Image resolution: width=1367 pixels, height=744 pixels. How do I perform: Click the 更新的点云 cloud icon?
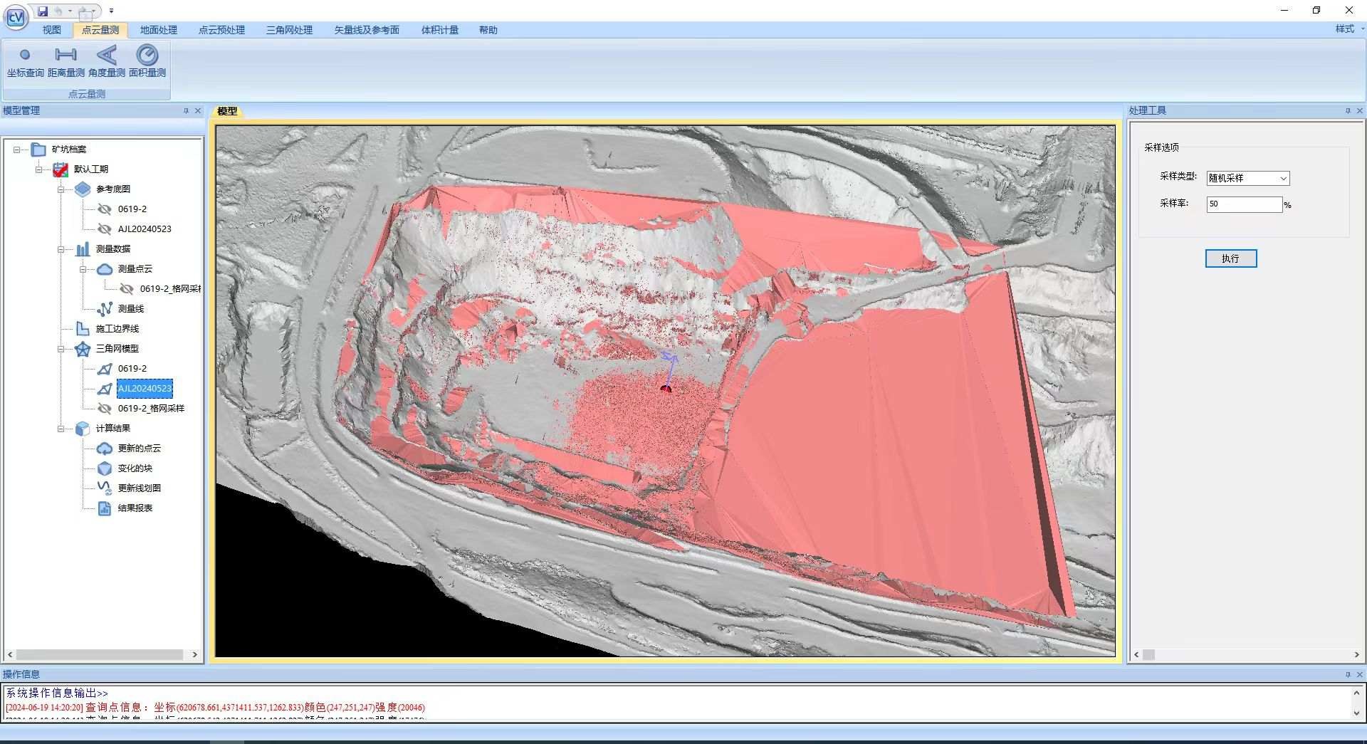pyautogui.click(x=105, y=449)
